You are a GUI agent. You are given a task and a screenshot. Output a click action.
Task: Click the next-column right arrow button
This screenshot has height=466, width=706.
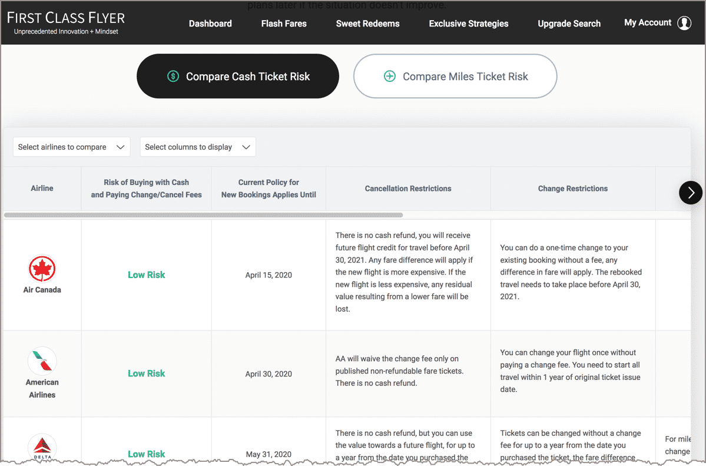(x=690, y=192)
